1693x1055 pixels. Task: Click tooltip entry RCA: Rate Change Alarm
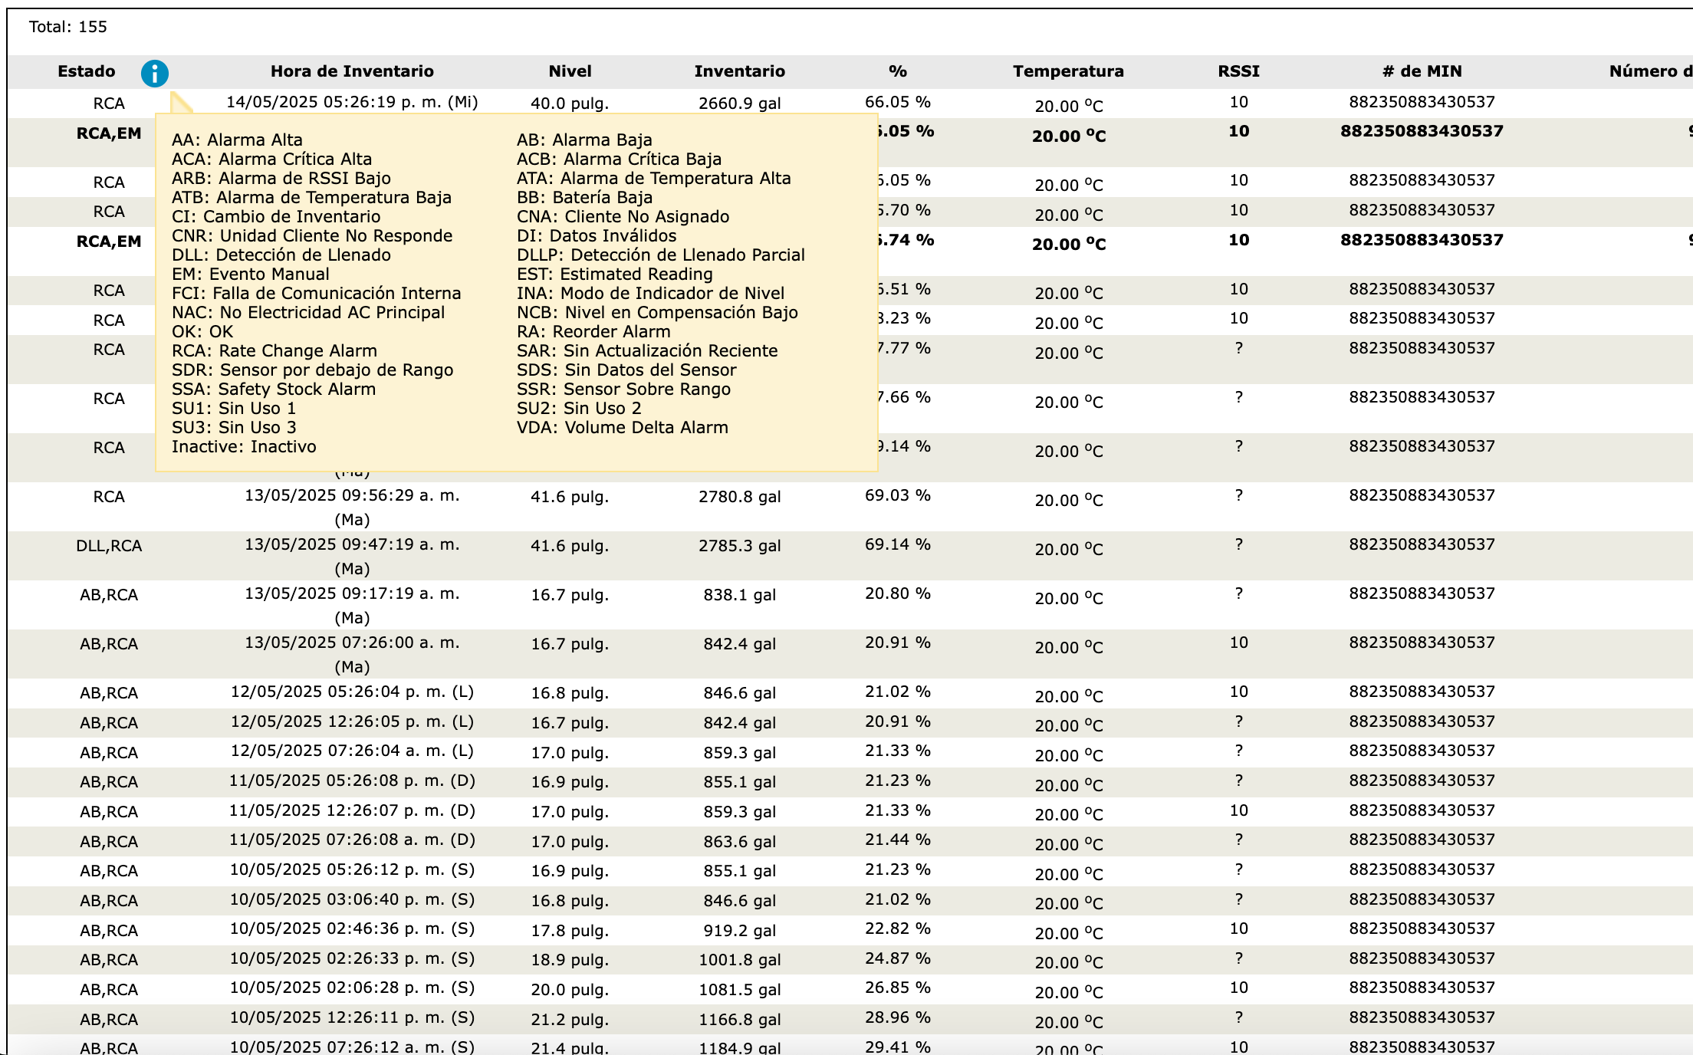pyautogui.click(x=274, y=350)
